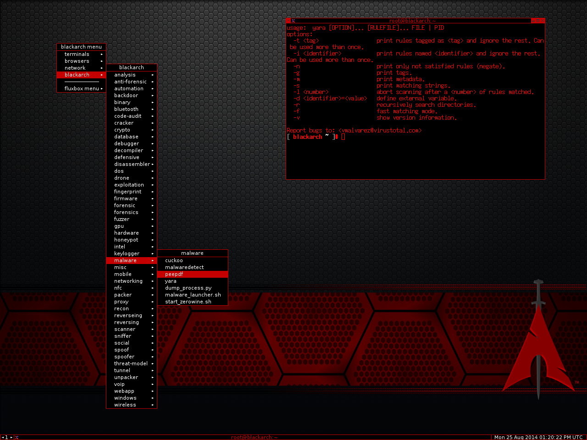The image size is (587, 440).
Task: Open the hardware category
Action: 132,233
